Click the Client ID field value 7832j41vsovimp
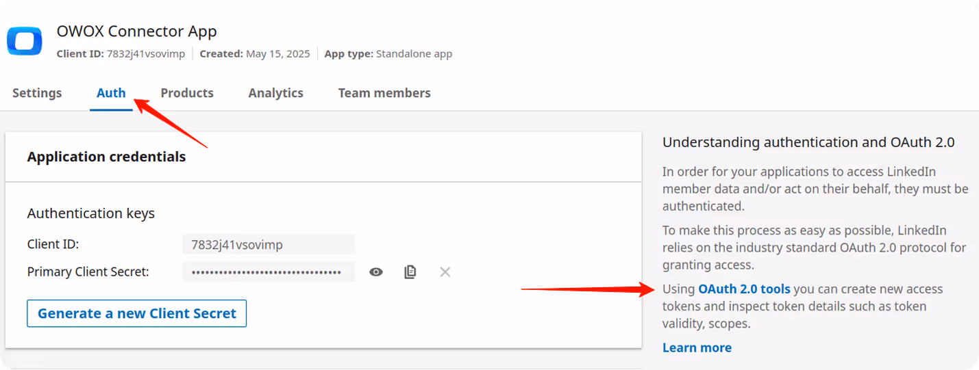The image size is (979, 370). [x=269, y=244]
